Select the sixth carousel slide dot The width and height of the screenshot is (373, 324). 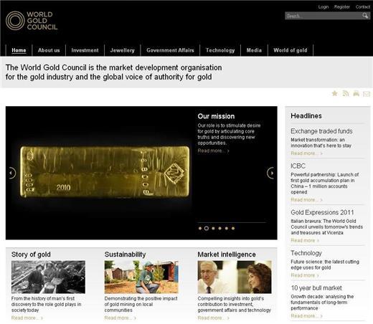pos(233,228)
